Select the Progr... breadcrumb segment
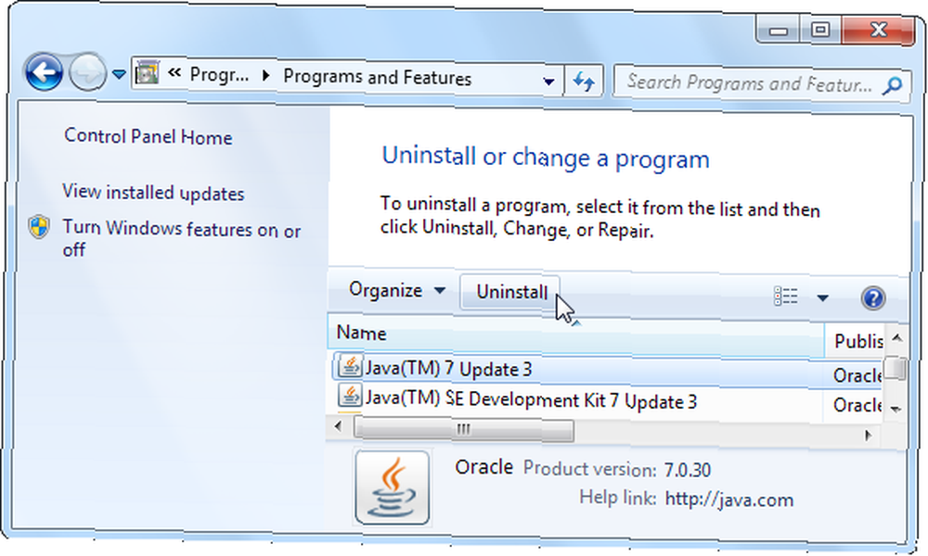This screenshot has height=556, width=928. coord(219,75)
